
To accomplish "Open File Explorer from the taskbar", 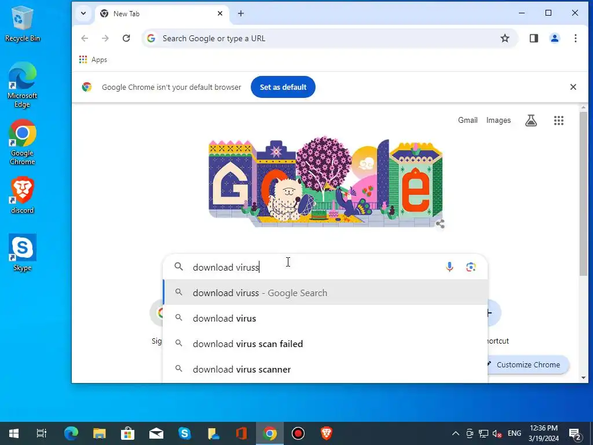I will click(x=99, y=433).
